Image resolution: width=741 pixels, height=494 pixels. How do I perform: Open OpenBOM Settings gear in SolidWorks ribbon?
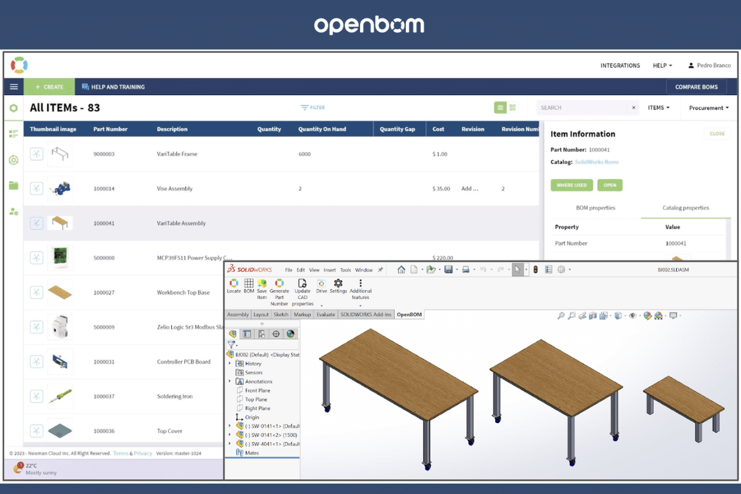(338, 283)
